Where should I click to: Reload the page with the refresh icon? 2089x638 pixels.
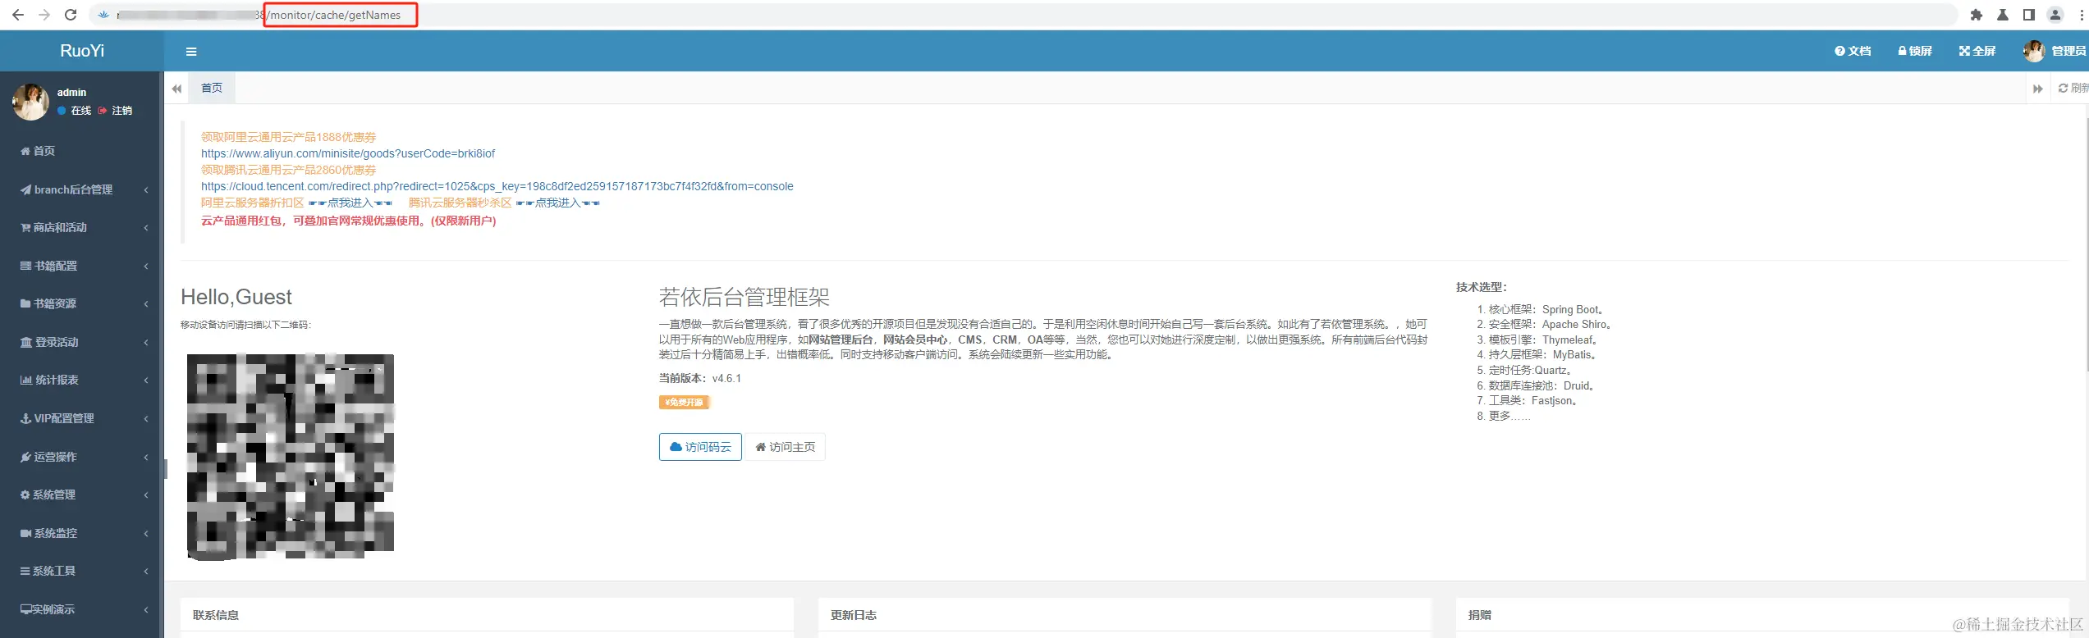71,15
